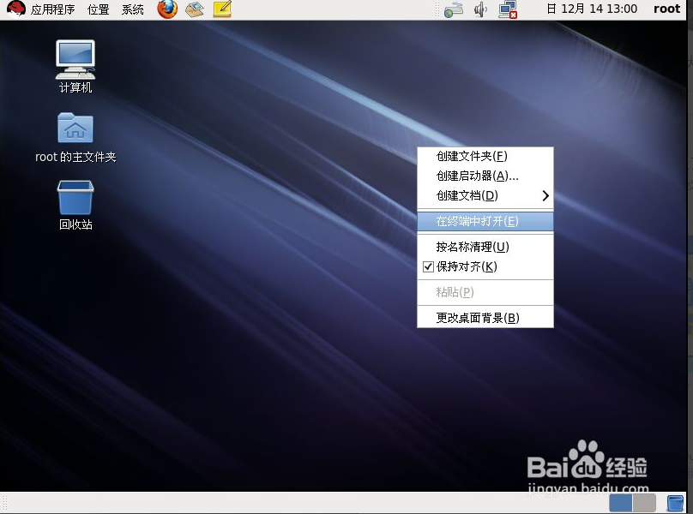Click the trash applet in bottom panel

coord(676,503)
